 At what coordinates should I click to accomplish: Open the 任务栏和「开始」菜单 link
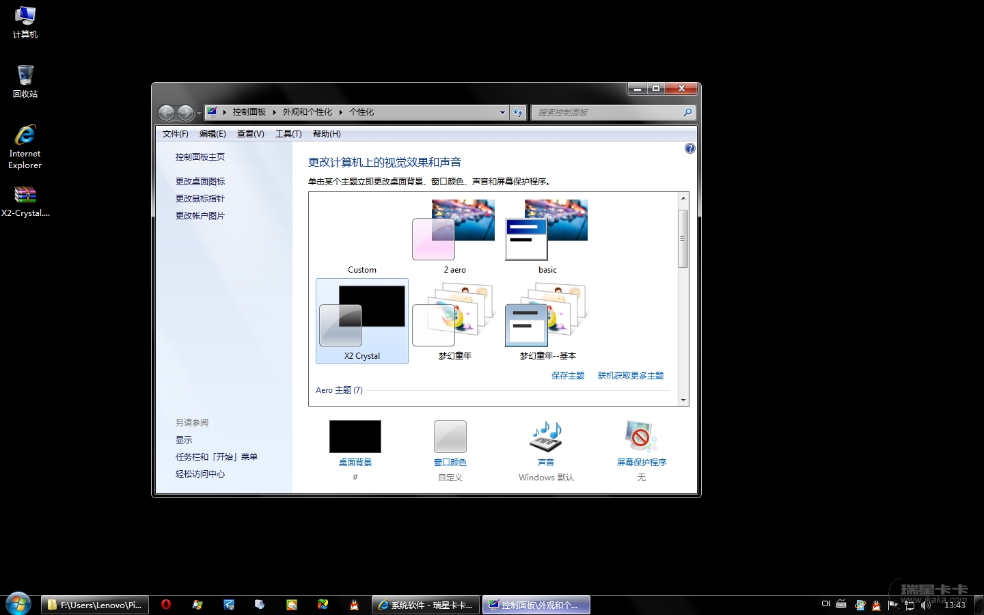point(216,457)
